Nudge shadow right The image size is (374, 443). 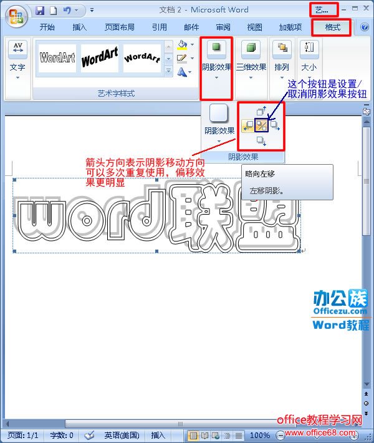(x=275, y=125)
